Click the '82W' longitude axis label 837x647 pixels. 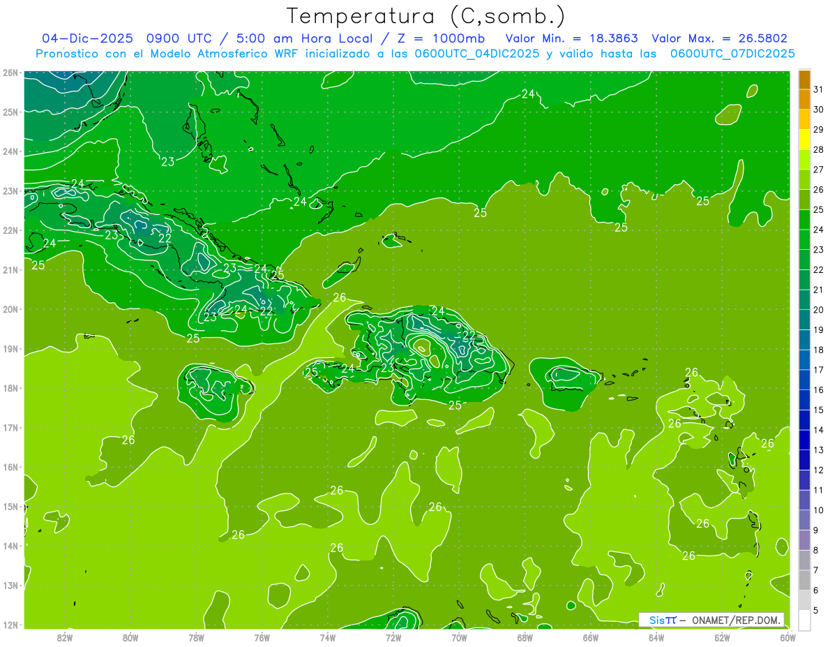(64, 637)
